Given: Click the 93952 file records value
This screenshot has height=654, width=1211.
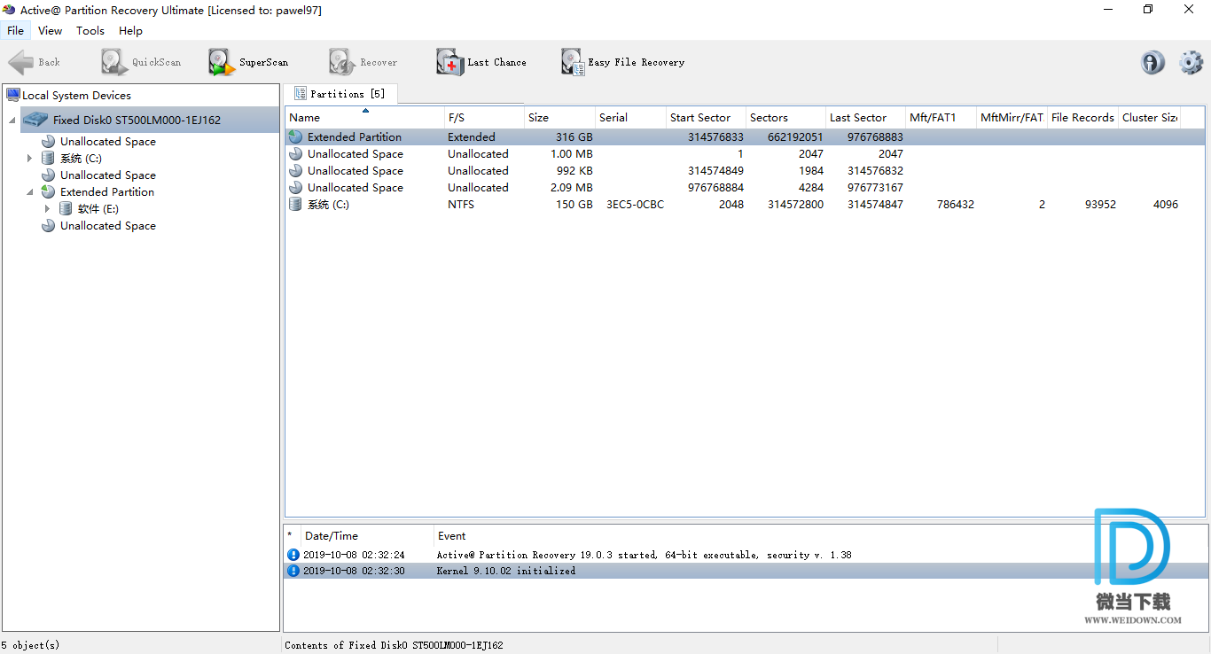Looking at the screenshot, I should click(1100, 205).
